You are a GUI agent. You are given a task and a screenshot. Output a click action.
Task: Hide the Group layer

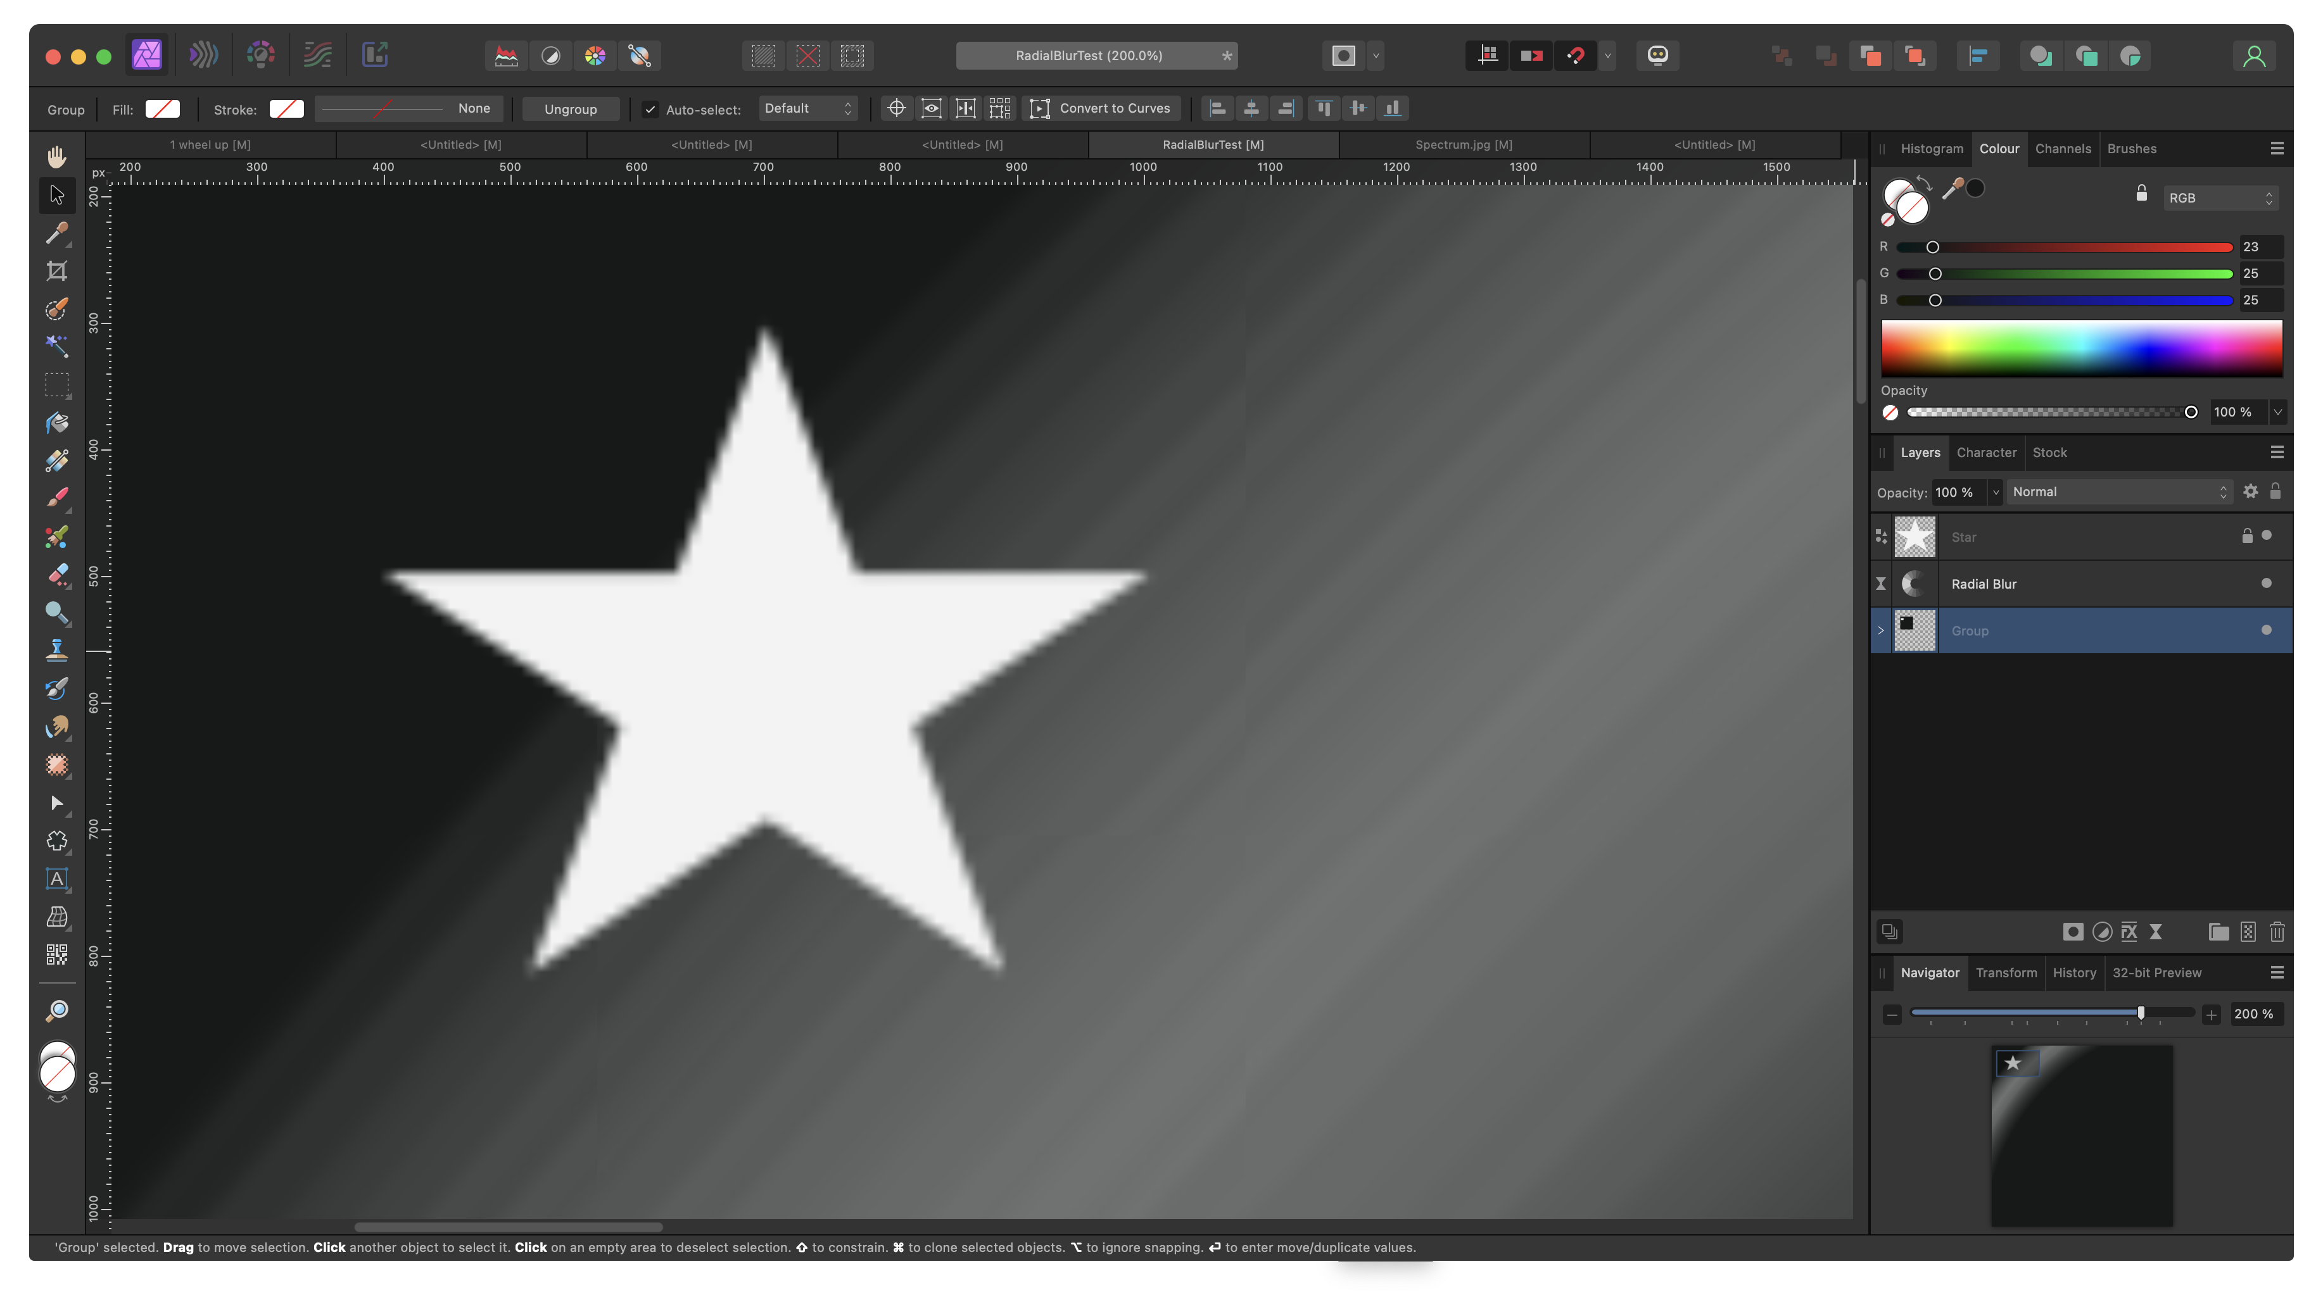(x=2266, y=630)
